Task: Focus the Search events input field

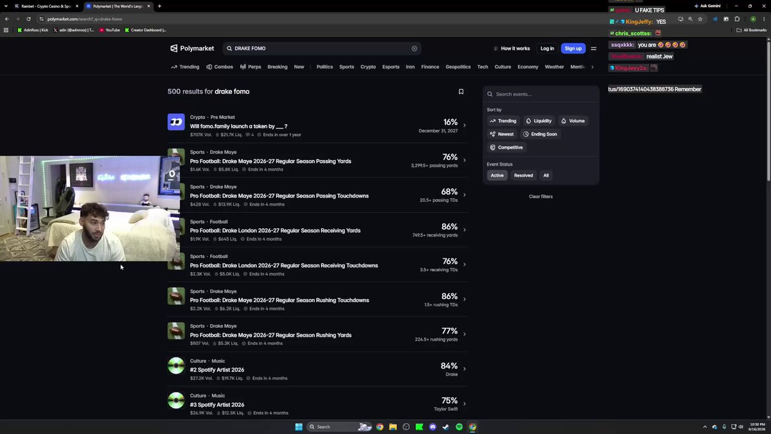Action: click(x=541, y=94)
